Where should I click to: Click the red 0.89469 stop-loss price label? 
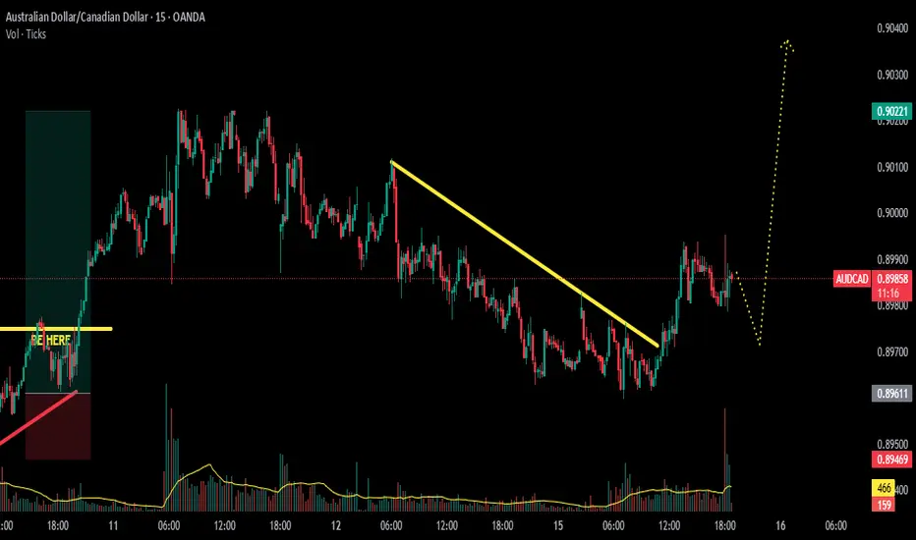(892, 459)
